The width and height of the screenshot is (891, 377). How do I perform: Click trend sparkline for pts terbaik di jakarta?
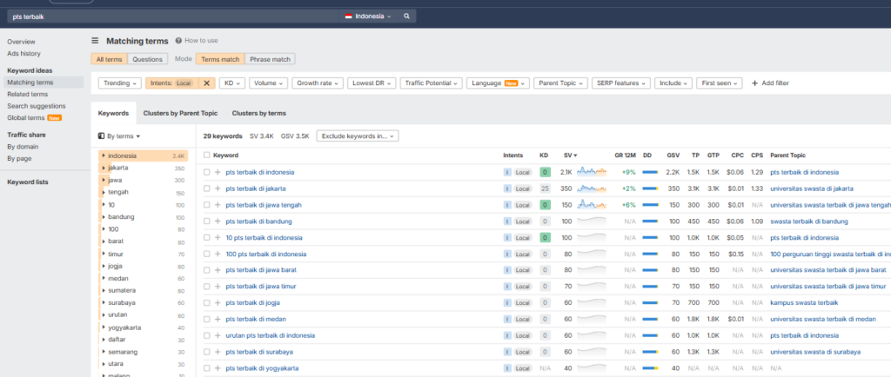592,188
